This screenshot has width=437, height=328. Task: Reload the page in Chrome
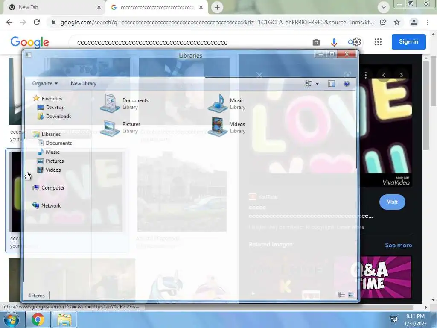coord(37,22)
